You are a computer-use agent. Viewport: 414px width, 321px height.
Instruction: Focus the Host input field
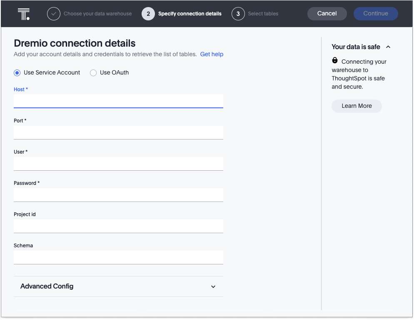pos(118,101)
